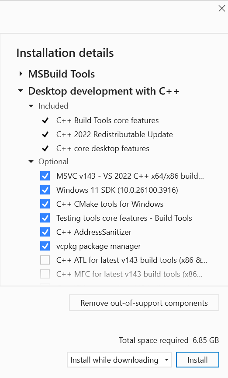Check C++ MFC for latest v143 build tools
The width and height of the screenshot is (228, 378).
pyautogui.click(x=45, y=274)
